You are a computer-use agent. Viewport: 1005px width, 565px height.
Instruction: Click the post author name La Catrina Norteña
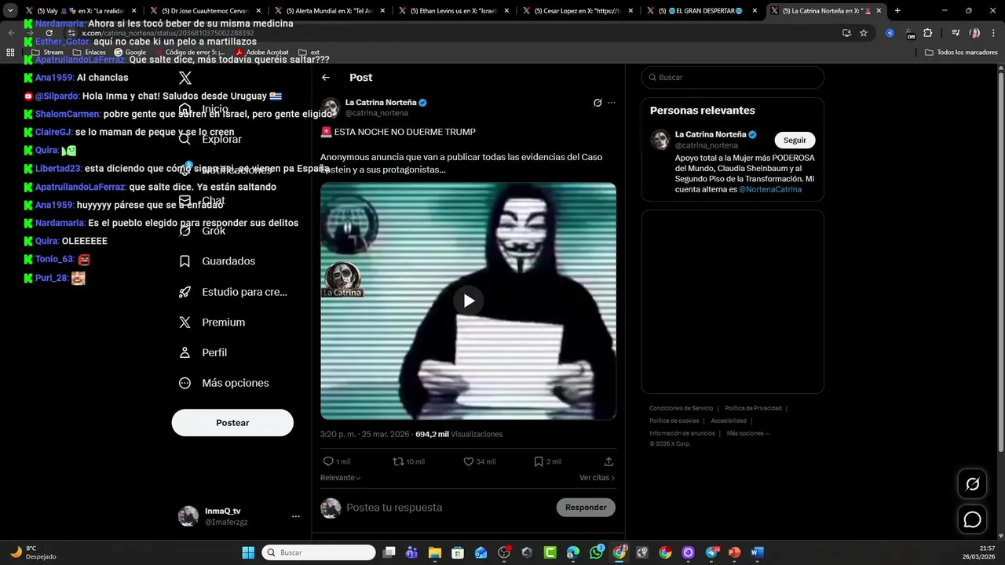click(x=381, y=103)
